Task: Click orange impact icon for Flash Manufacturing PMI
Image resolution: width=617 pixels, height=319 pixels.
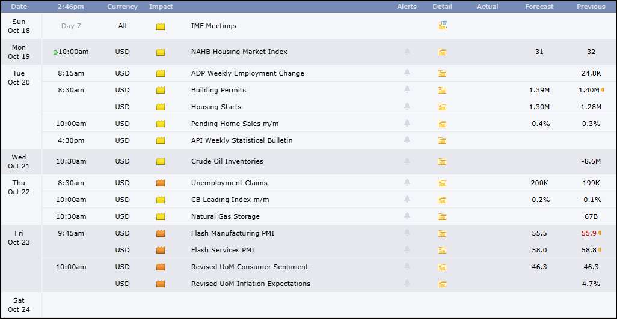Action: [161, 233]
